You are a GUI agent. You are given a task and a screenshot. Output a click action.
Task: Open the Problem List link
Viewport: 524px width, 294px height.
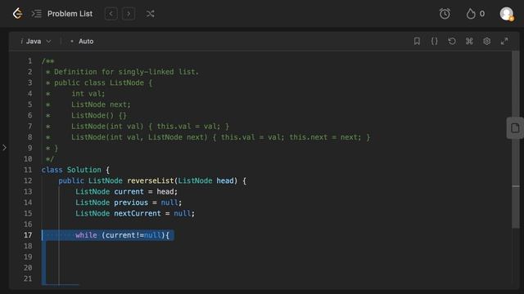pos(70,14)
